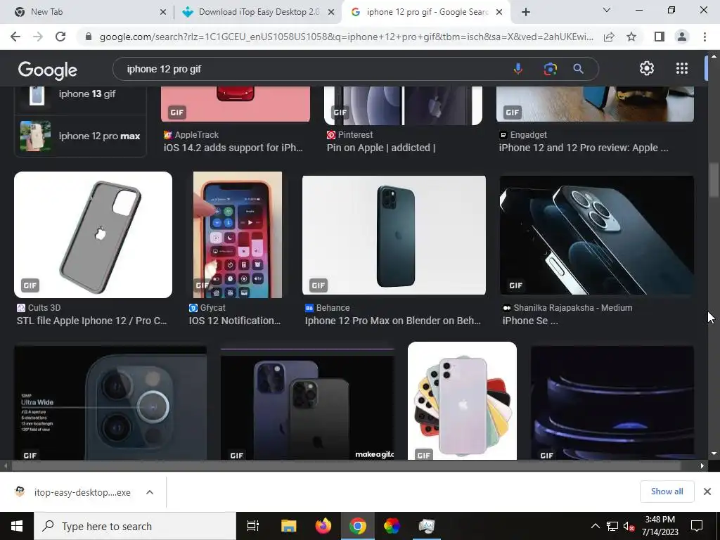Viewport: 720px width, 540px height.
Task: Open Engadget iPhone 12 review link
Action: click(x=584, y=148)
